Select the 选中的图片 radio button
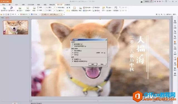 click(73, 44)
